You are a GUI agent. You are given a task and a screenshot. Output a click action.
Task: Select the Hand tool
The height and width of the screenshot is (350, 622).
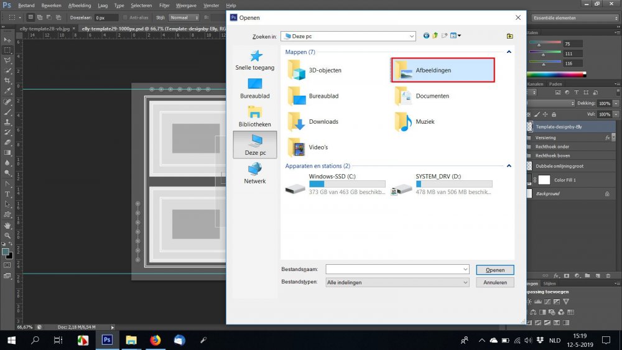pos(7,225)
